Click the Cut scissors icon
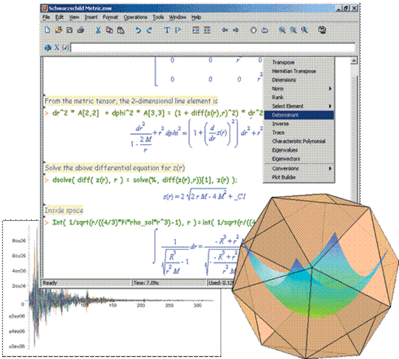 [x=98, y=30]
